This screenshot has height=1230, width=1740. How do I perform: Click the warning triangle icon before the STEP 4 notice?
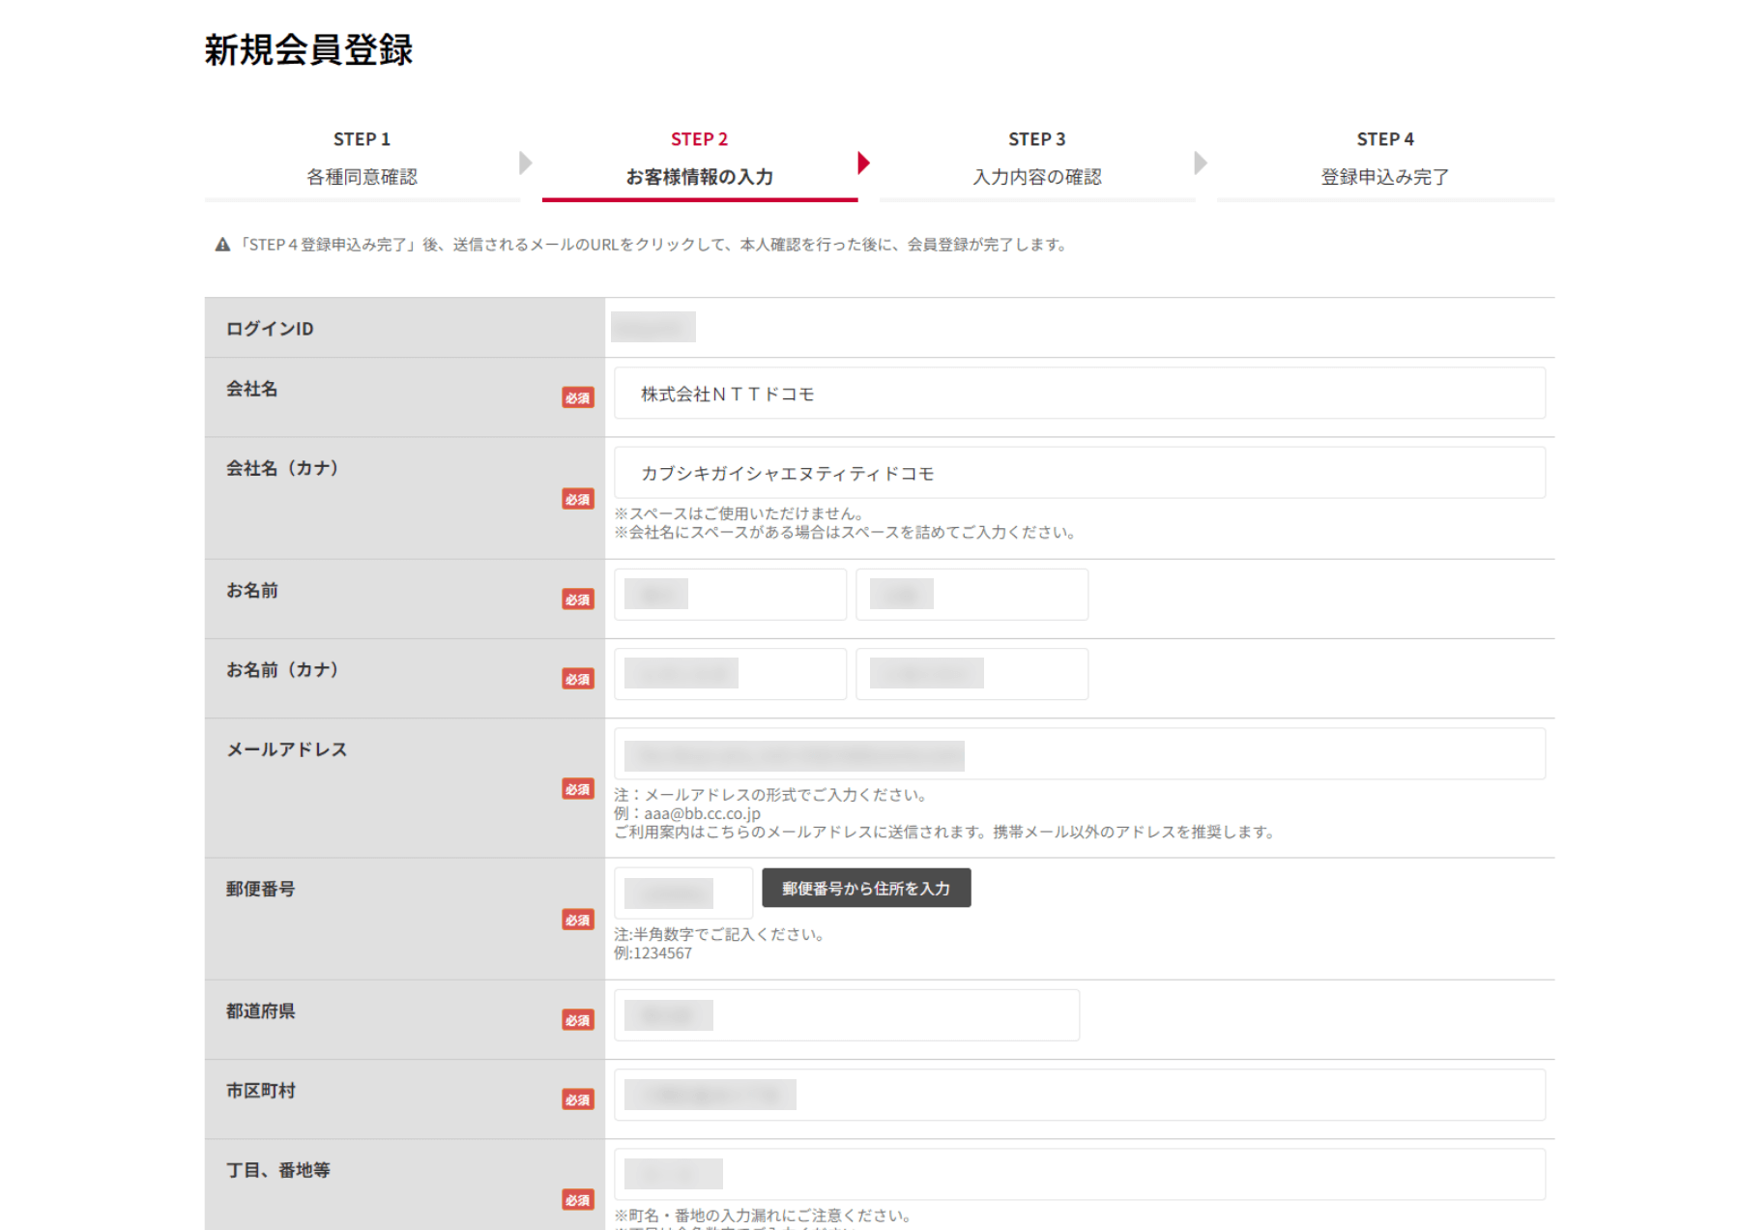pyautogui.click(x=222, y=245)
